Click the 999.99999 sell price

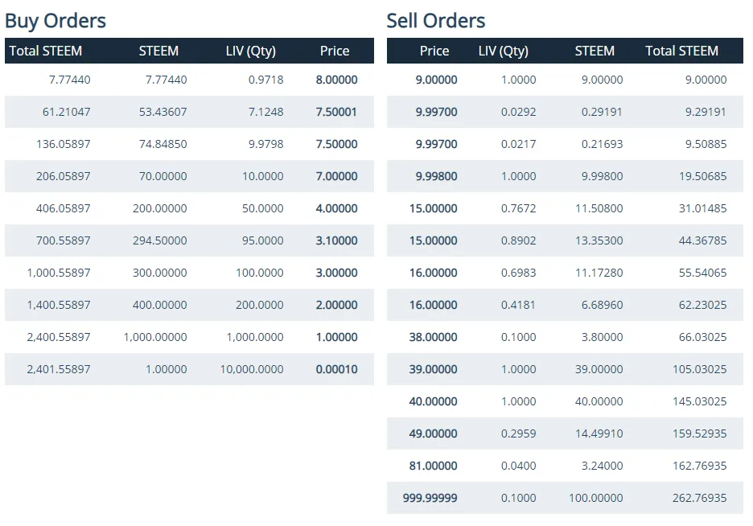coord(430,498)
